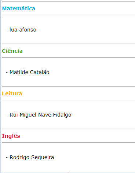This screenshot has width=135, height=173.
Task: Open the Matemática subject heading
Action: point(19,8)
